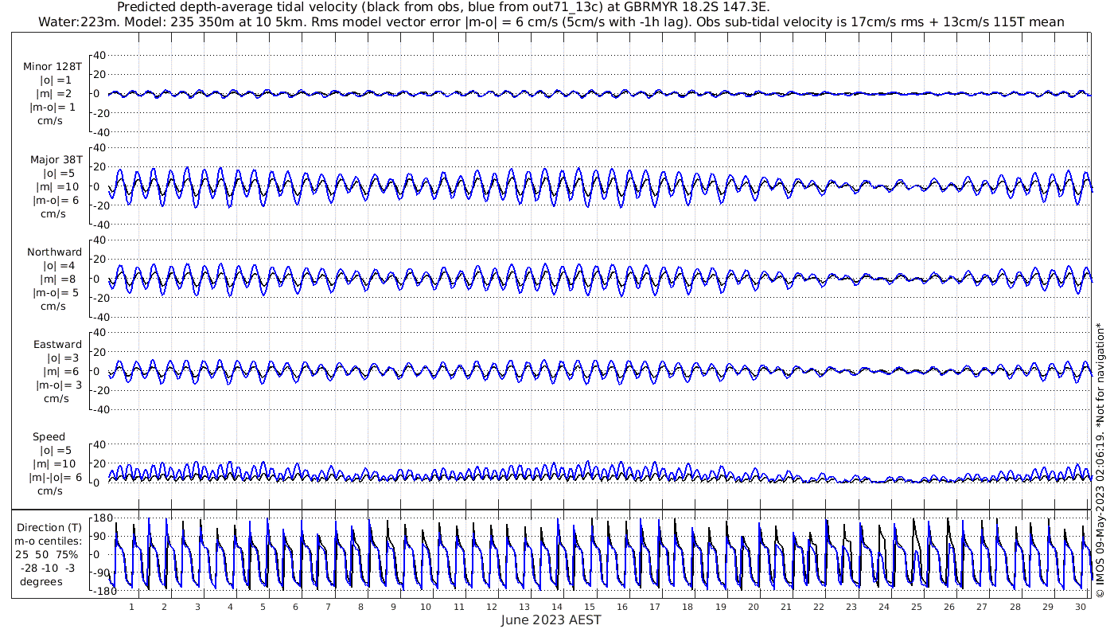Click the 'm-o centiles:' text
Screen dimensions: 1114x637
coord(49,541)
